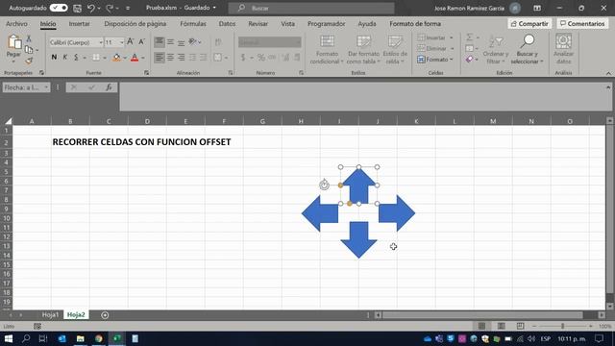Open the Buscar y seleccionar dropdown
The height and width of the screenshot is (346, 615).
528,50
